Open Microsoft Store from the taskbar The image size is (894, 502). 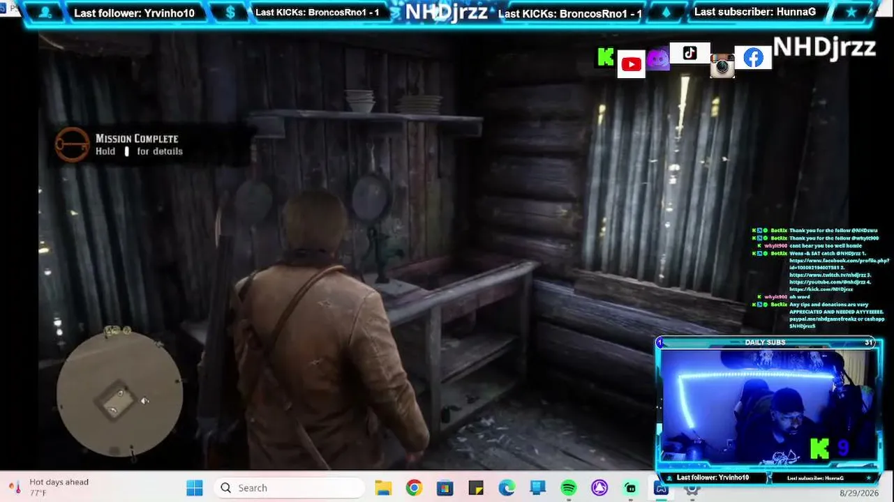pos(445,488)
